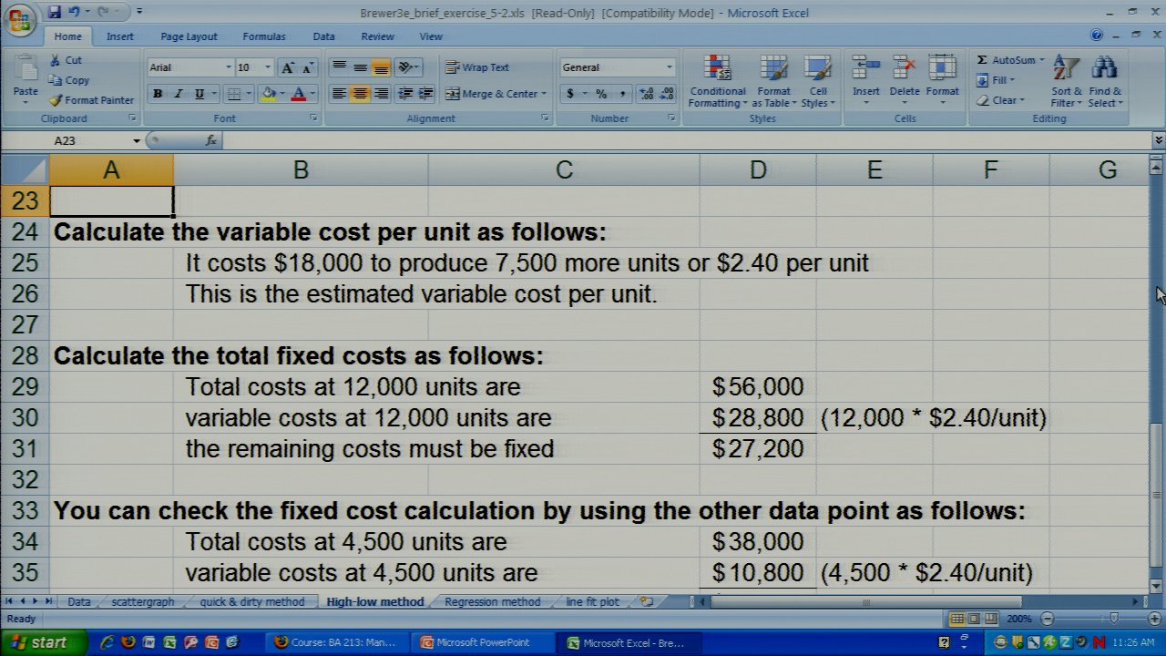Toggle Italic formatting
Image resolution: width=1166 pixels, height=656 pixels.
tap(179, 94)
